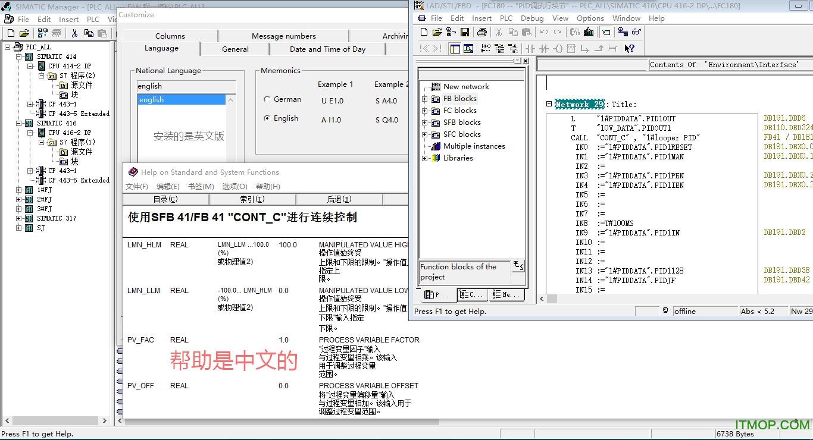Viewport: 813px width, 440px height.
Task: Switch to Columns tab in Customize
Action: [170, 36]
